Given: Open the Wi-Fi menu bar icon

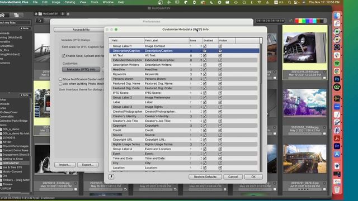Looking at the screenshot, I should click(259, 2).
